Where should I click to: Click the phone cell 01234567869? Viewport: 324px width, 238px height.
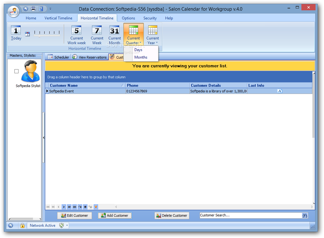[158, 91]
